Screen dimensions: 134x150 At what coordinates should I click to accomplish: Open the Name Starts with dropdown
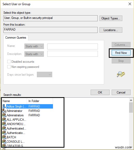click(34, 46)
